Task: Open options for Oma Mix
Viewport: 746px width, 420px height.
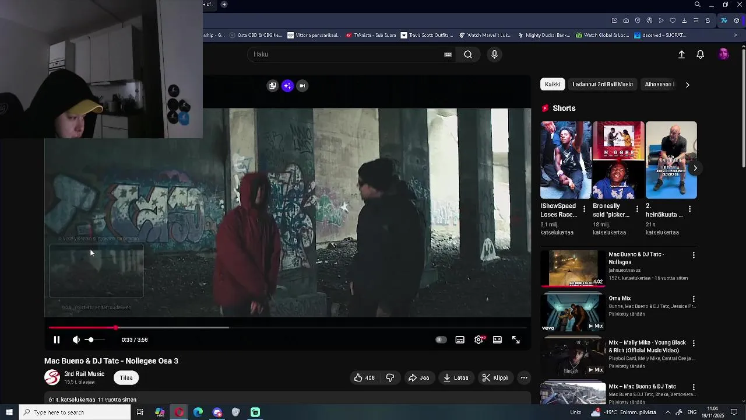Action: tap(694, 299)
